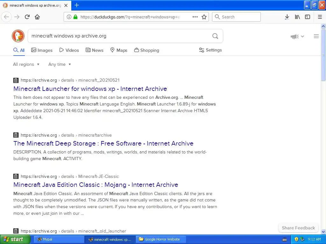Screen dimensions: 326x244
Task: Switch to the Shopping tab
Action: click(x=146, y=50)
